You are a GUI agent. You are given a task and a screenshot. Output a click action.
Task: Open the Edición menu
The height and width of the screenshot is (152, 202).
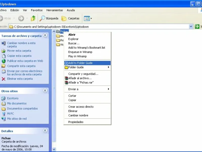pyautogui.click(x=15, y=10)
